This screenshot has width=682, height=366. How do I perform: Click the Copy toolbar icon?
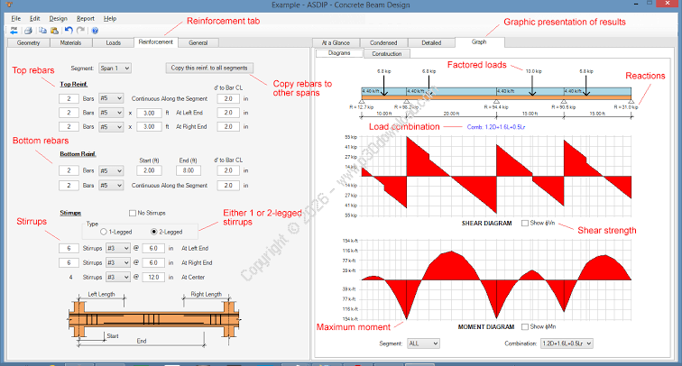(x=42, y=31)
